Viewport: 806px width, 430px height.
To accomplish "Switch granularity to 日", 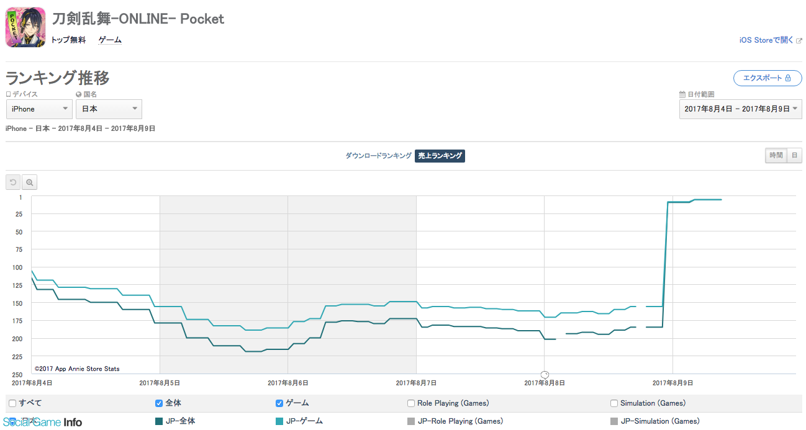I will [x=794, y=156].
